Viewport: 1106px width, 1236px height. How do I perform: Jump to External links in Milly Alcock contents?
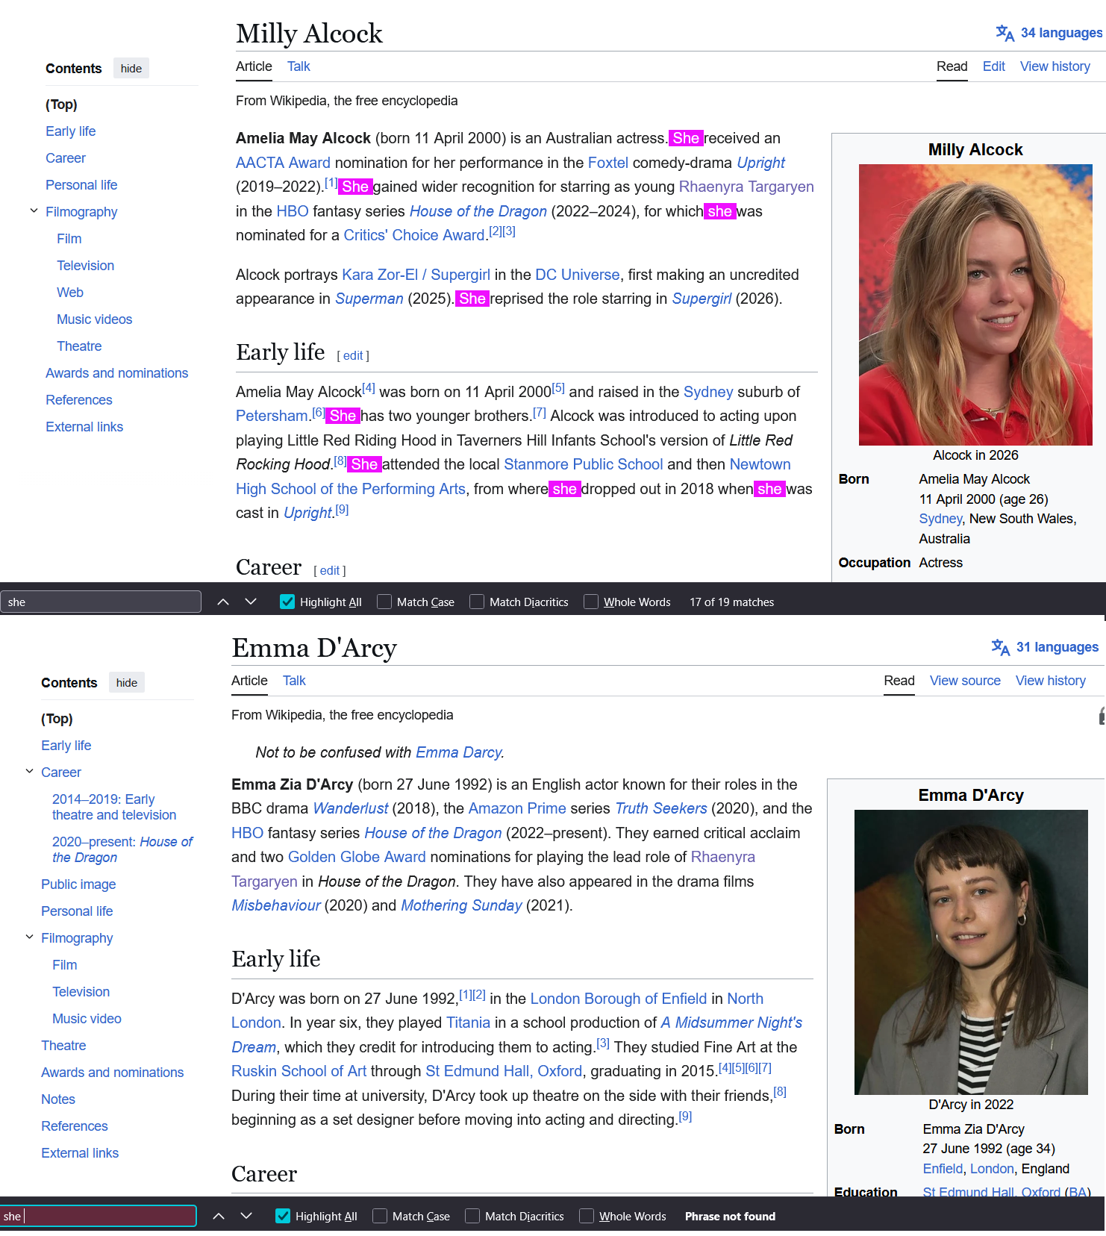point(84,427)
